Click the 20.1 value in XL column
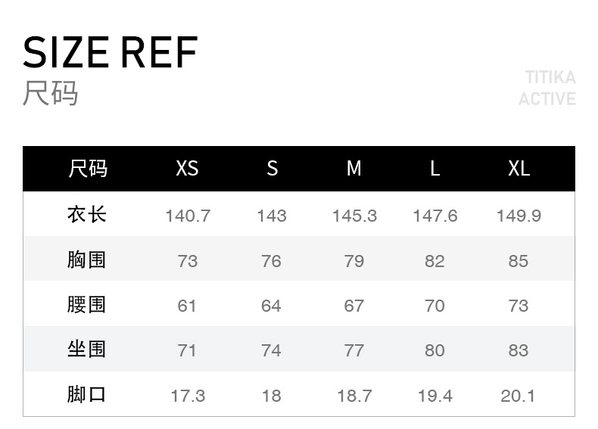The image size is (598, 429). 519,396
